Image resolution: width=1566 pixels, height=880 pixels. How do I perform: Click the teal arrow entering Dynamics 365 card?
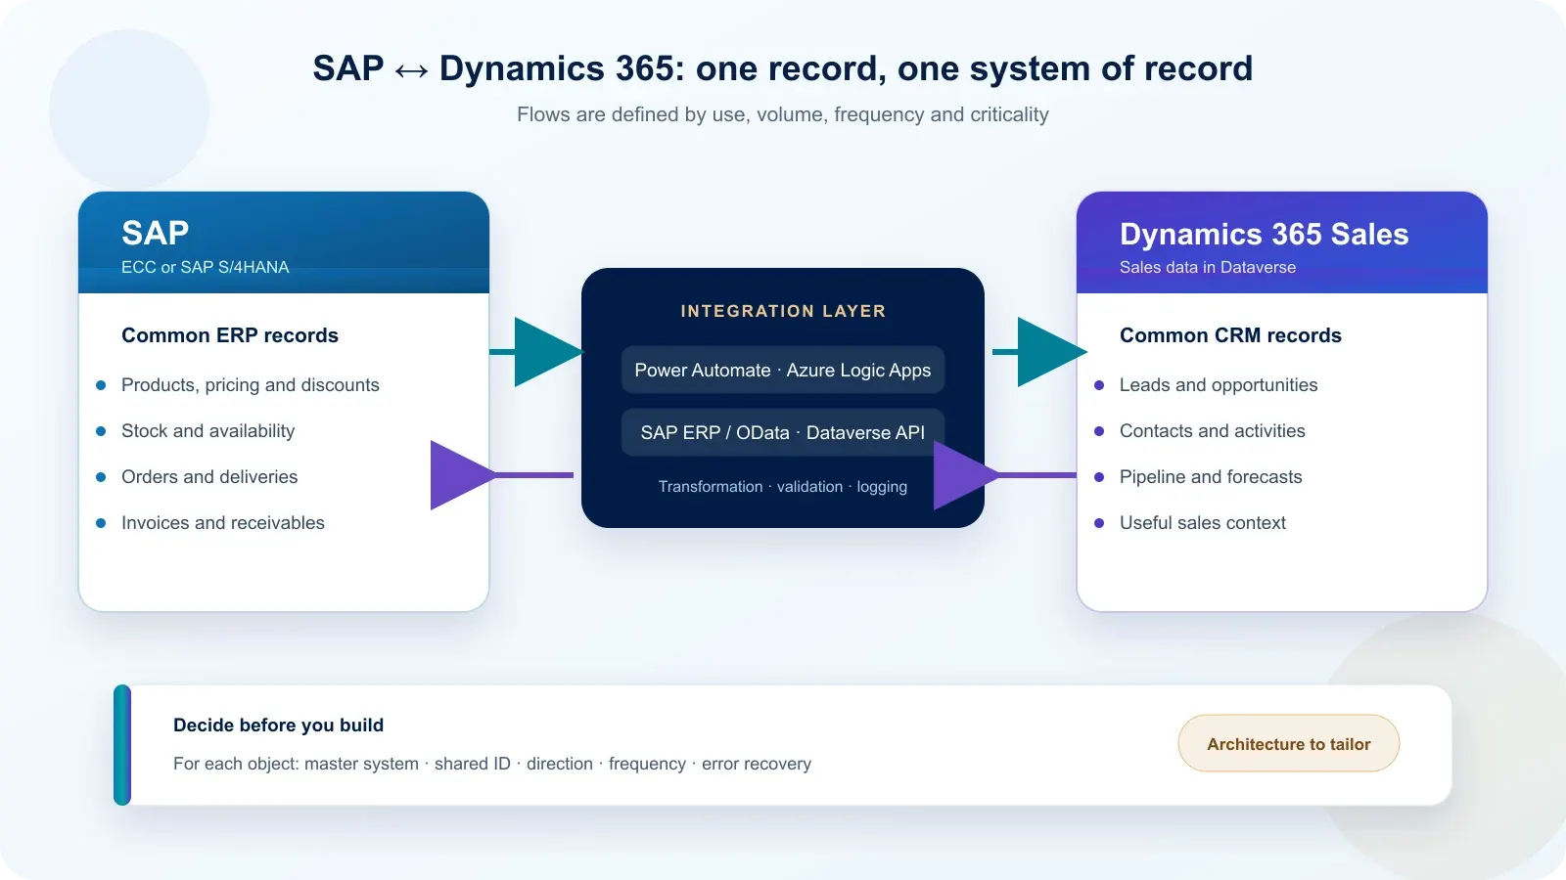click(x=1039, y=352)
